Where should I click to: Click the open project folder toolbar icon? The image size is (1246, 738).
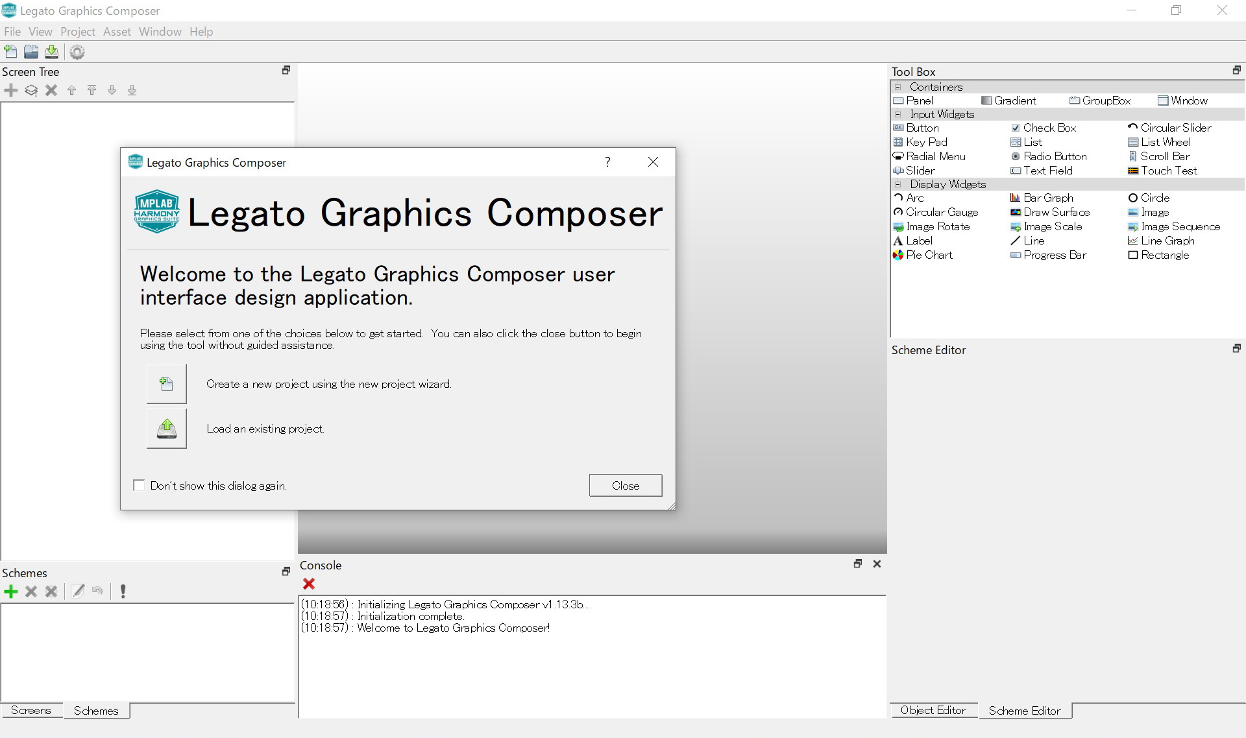tap(31, 52)
